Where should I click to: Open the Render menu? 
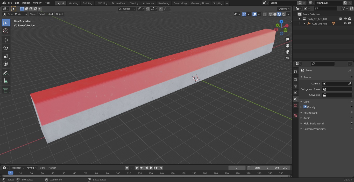pyautogui.click(x=26, y=3)
